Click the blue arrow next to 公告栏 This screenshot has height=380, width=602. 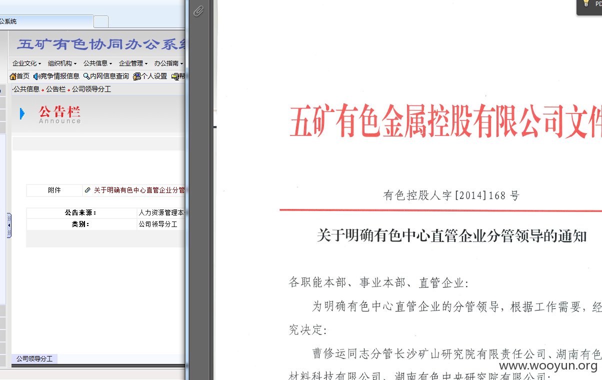[x=22, y=114]
